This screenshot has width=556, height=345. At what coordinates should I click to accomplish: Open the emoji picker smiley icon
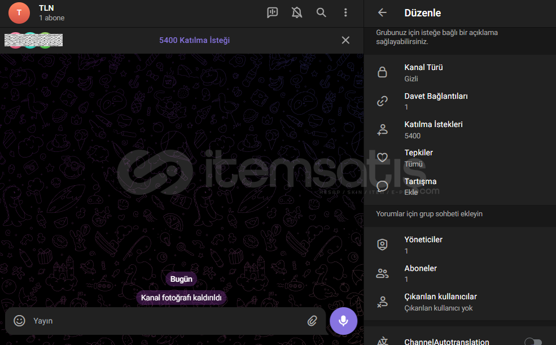point(20,321)
